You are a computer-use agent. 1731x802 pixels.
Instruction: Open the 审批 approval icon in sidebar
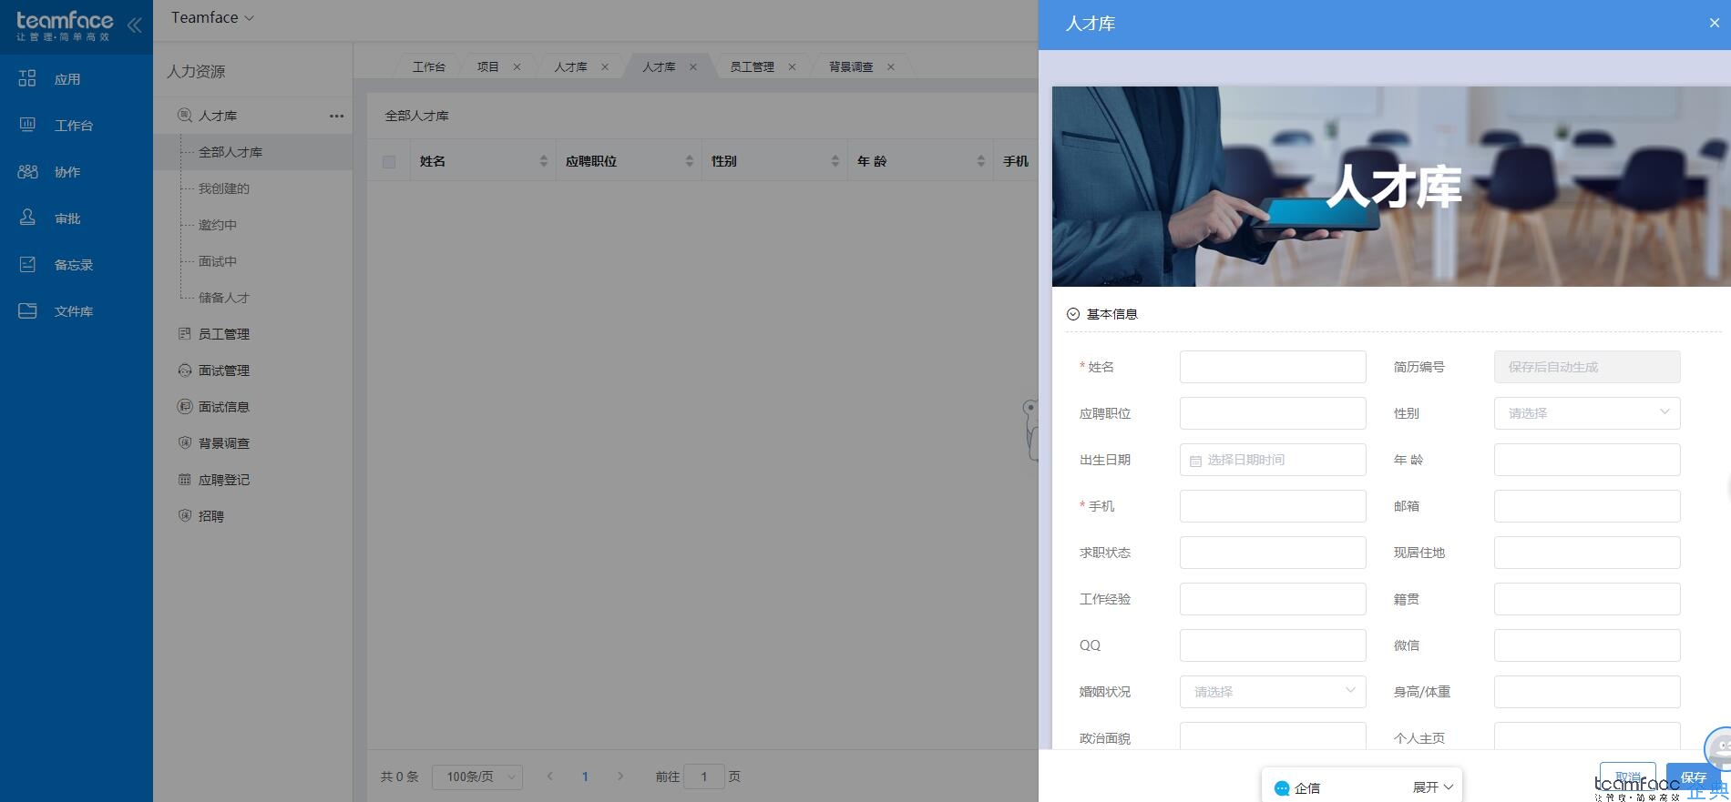pyautogui.click(x=27, y=218)
